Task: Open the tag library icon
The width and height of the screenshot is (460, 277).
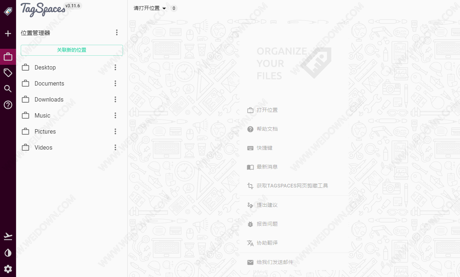Action: [8, 73]
